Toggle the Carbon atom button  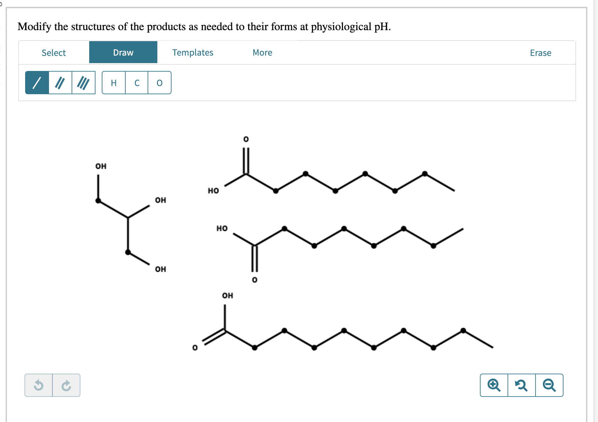click(136, 83)
